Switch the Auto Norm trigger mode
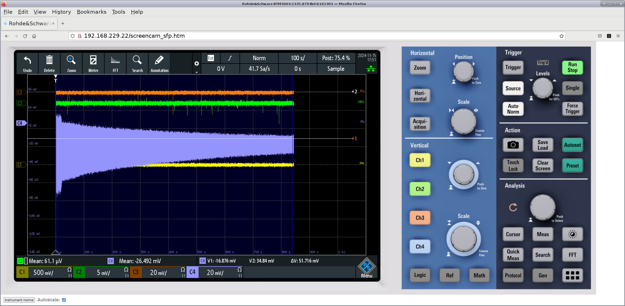 [x=513, y=109]
